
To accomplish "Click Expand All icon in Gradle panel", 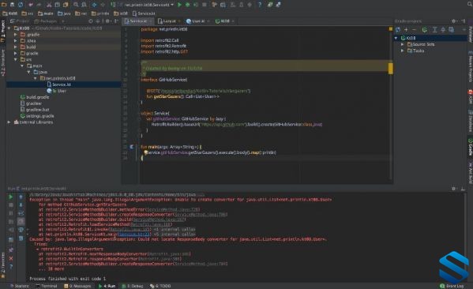I will tap(434, 29).
